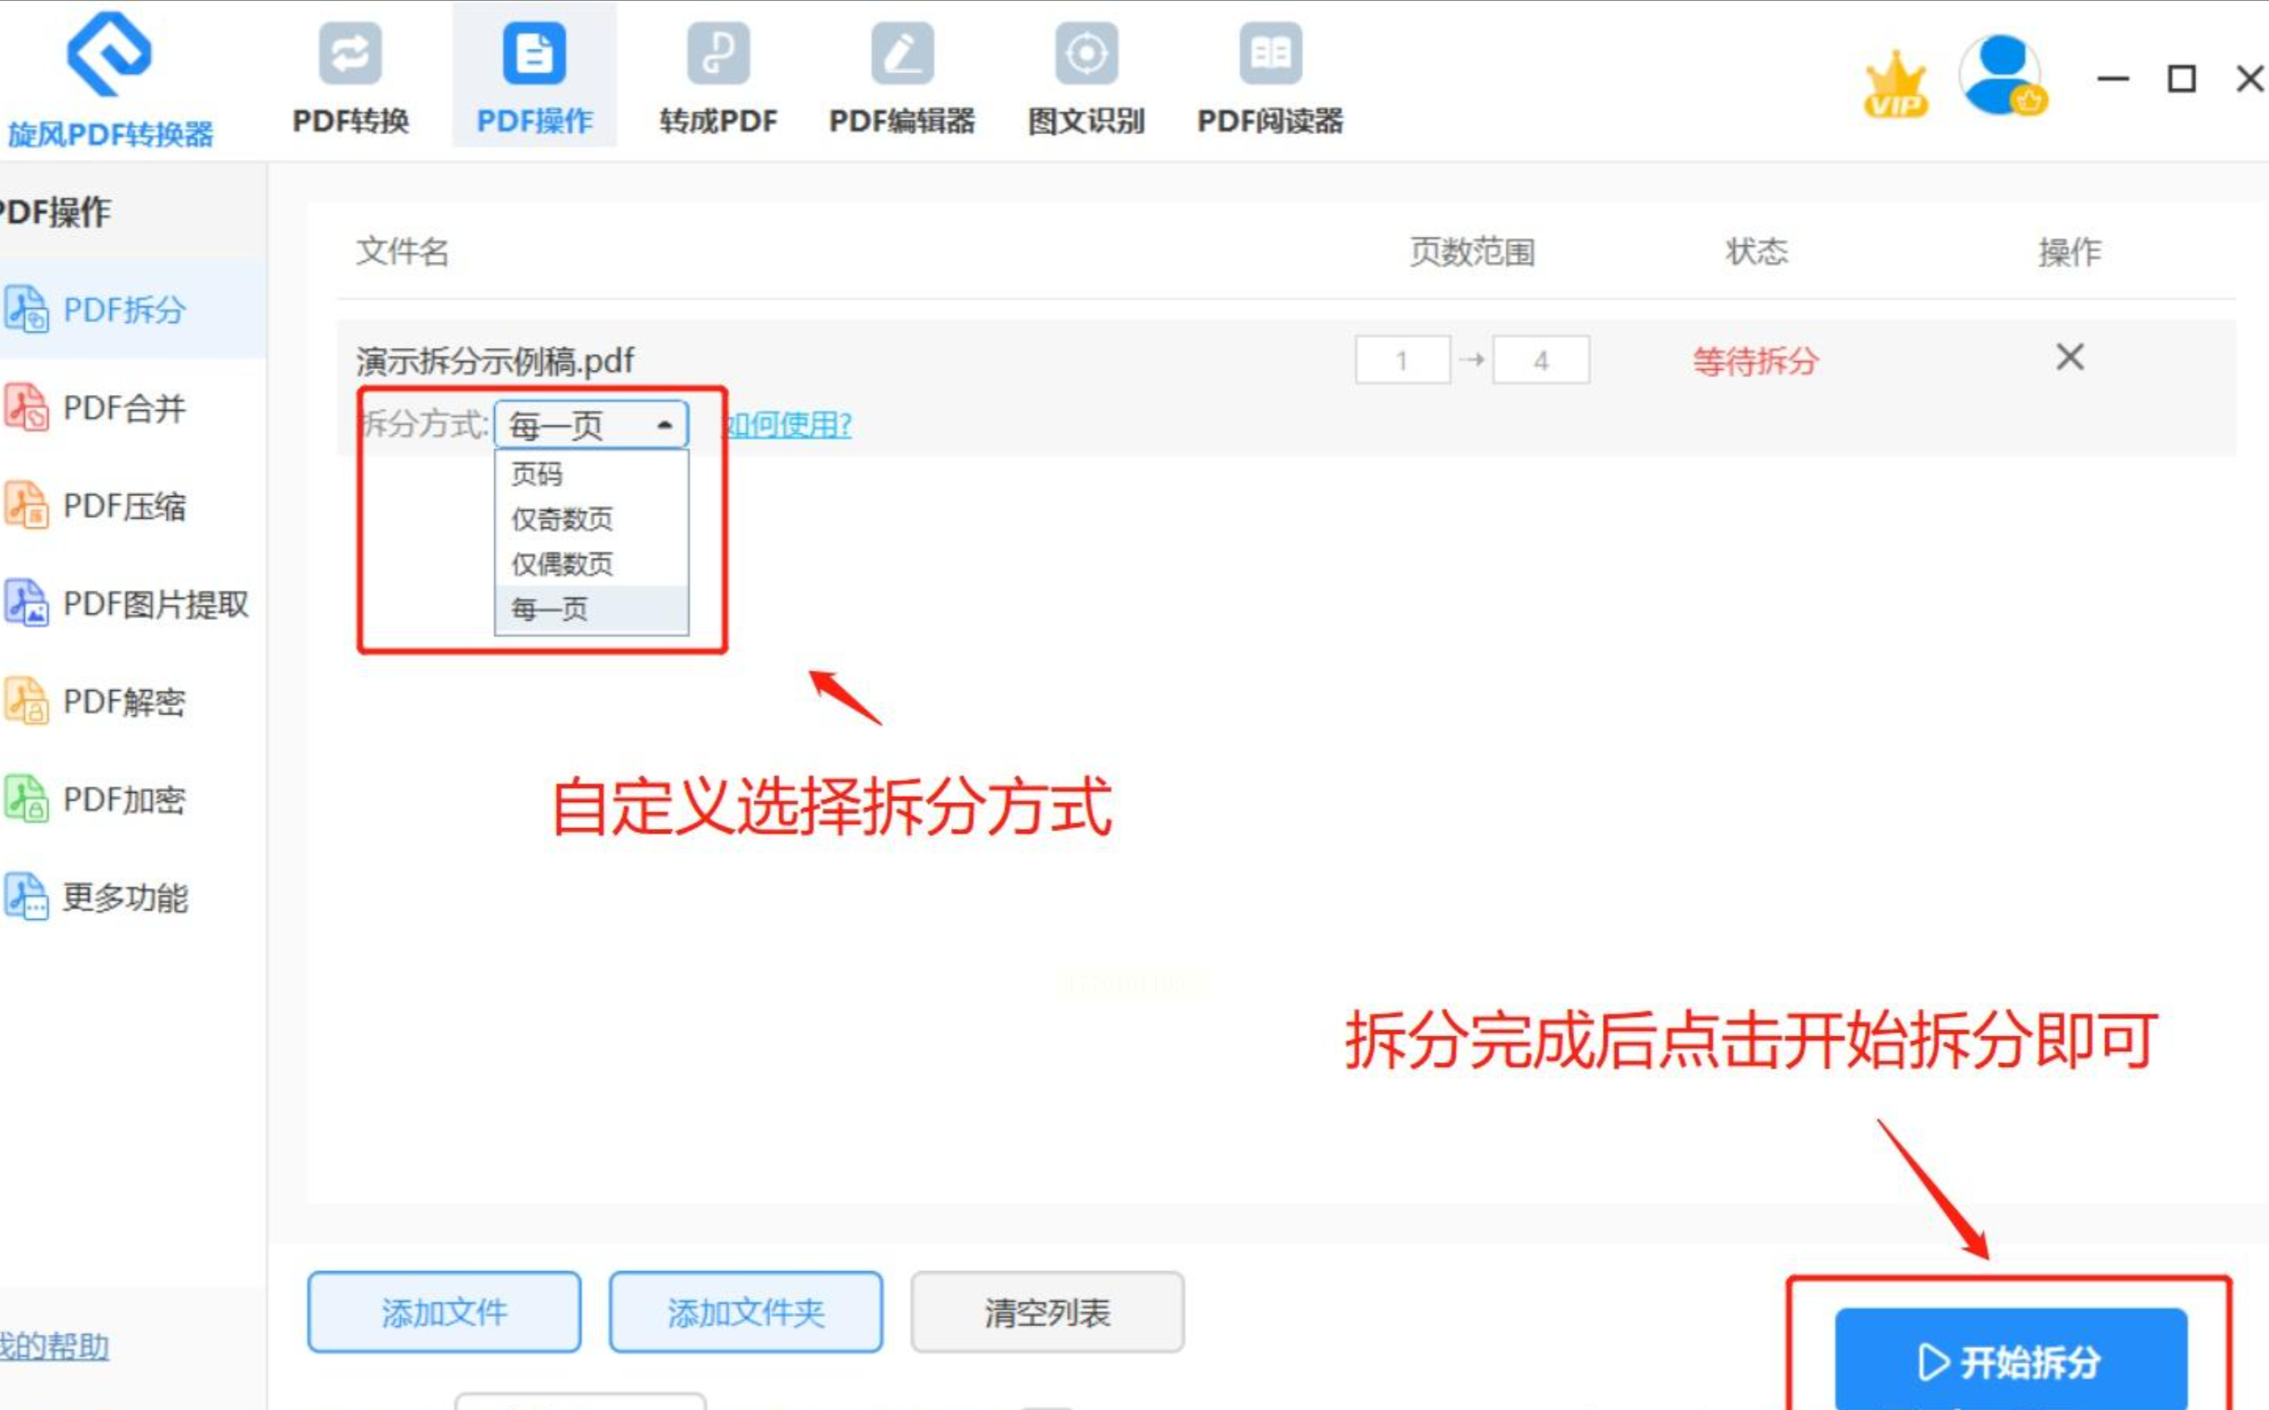The height and width of the screenshot is (1410, 2269).
Task: Open the PDF编辑器 editor icon
Action: pyautogui.click(x=901, y=78)
